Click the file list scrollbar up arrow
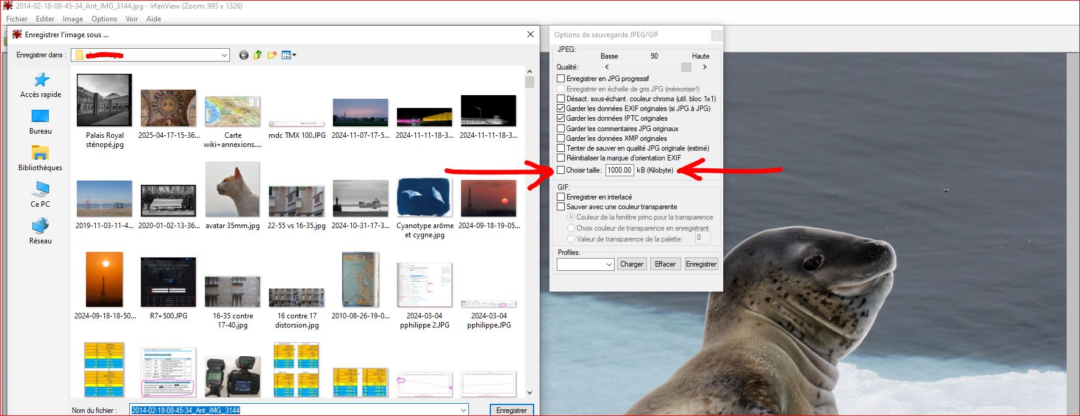The width and height of the screenshot is (1080, 416). tap(529, 71)
